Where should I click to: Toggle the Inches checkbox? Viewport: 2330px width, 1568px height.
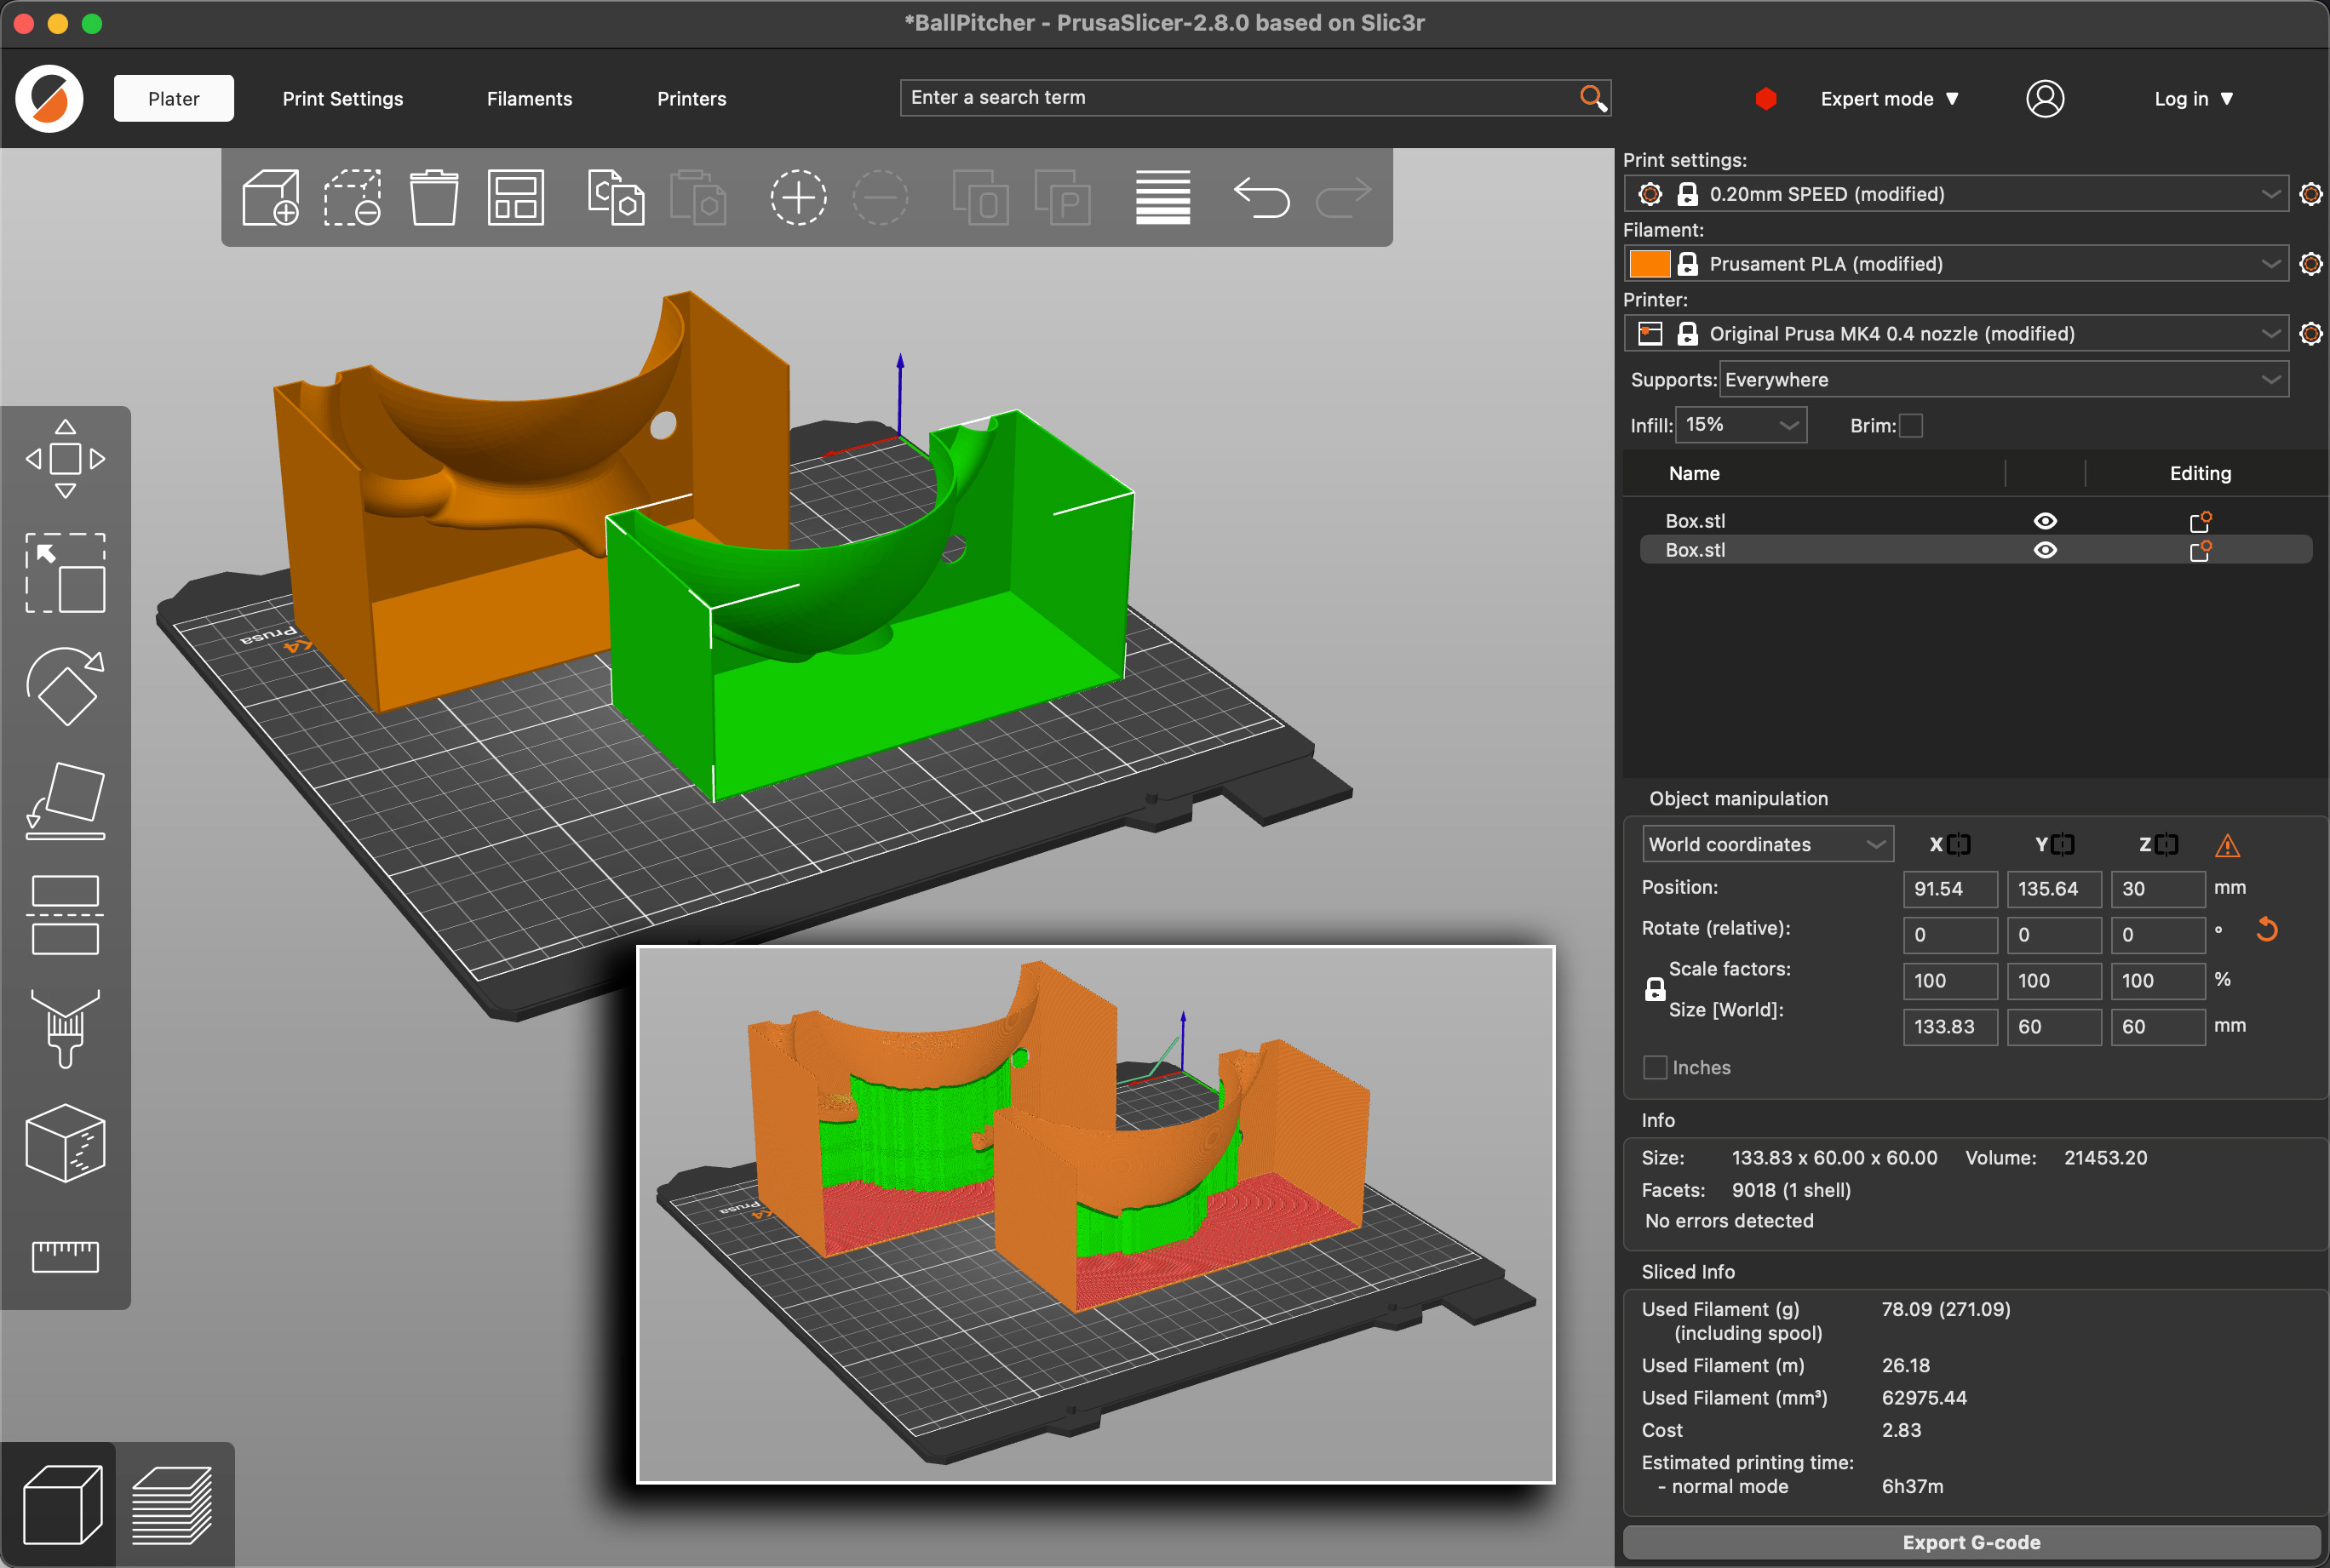pyautogui.click(x=1656, y=1067)
